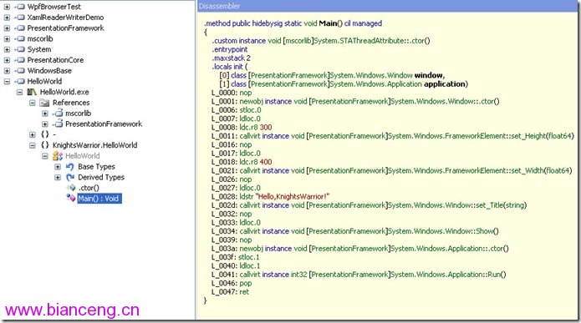Collapse the HelloWorld.exe module node
The height and width of the screenshot is (323, 581).
click(x=19, y=92)
